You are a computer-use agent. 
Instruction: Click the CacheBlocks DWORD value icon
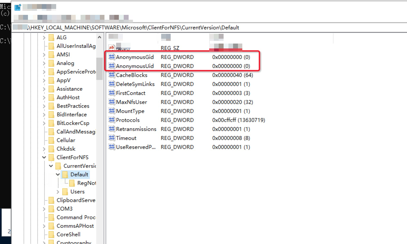pos(112,75)
